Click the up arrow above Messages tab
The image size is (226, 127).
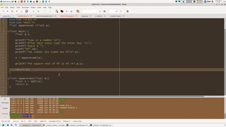5,99
